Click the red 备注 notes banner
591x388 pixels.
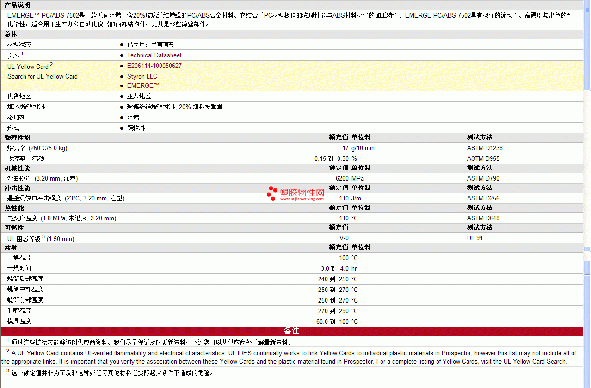pos(292,331)
